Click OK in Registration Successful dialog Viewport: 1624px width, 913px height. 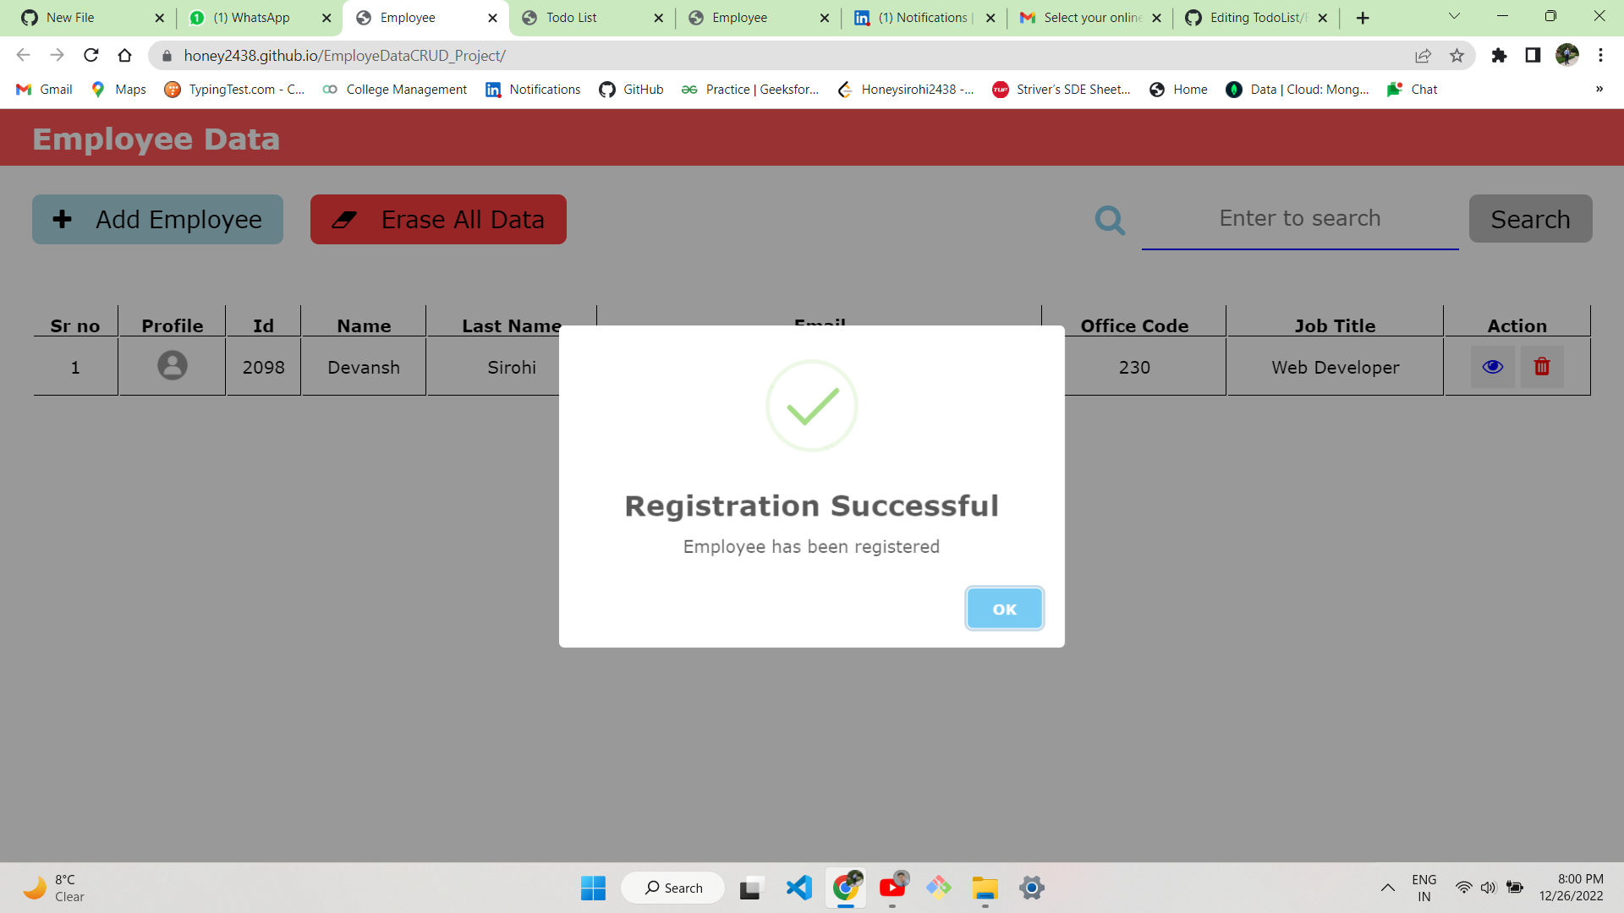click(1004, 609)
